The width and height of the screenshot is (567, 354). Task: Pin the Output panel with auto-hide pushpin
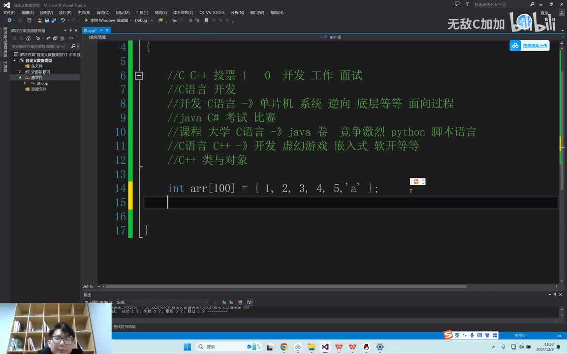click(555, 295)
